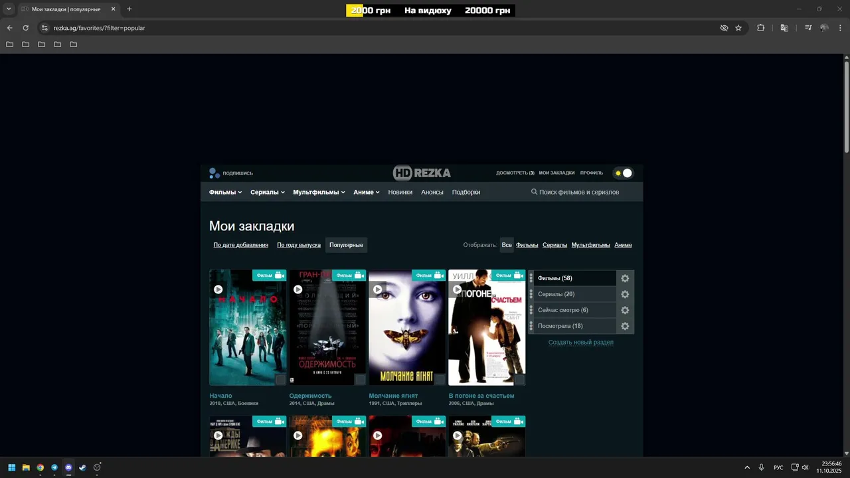Click the crossed-eye tracking protection icon
This screenshot has height=478, width=850.
724,28
